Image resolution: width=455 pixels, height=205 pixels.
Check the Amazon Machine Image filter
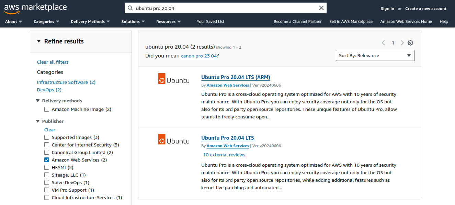click(x=47, y=109)
